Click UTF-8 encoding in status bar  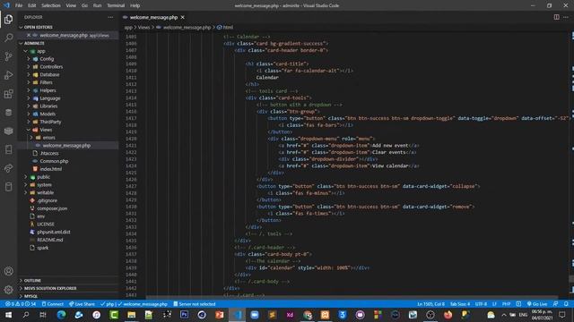(481, 304)
